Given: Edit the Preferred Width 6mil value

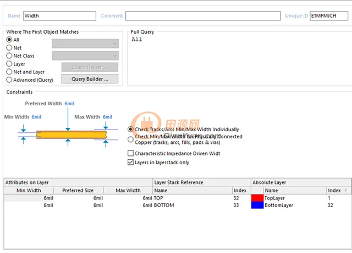Looking at the screenshot, I should point(69,104).
